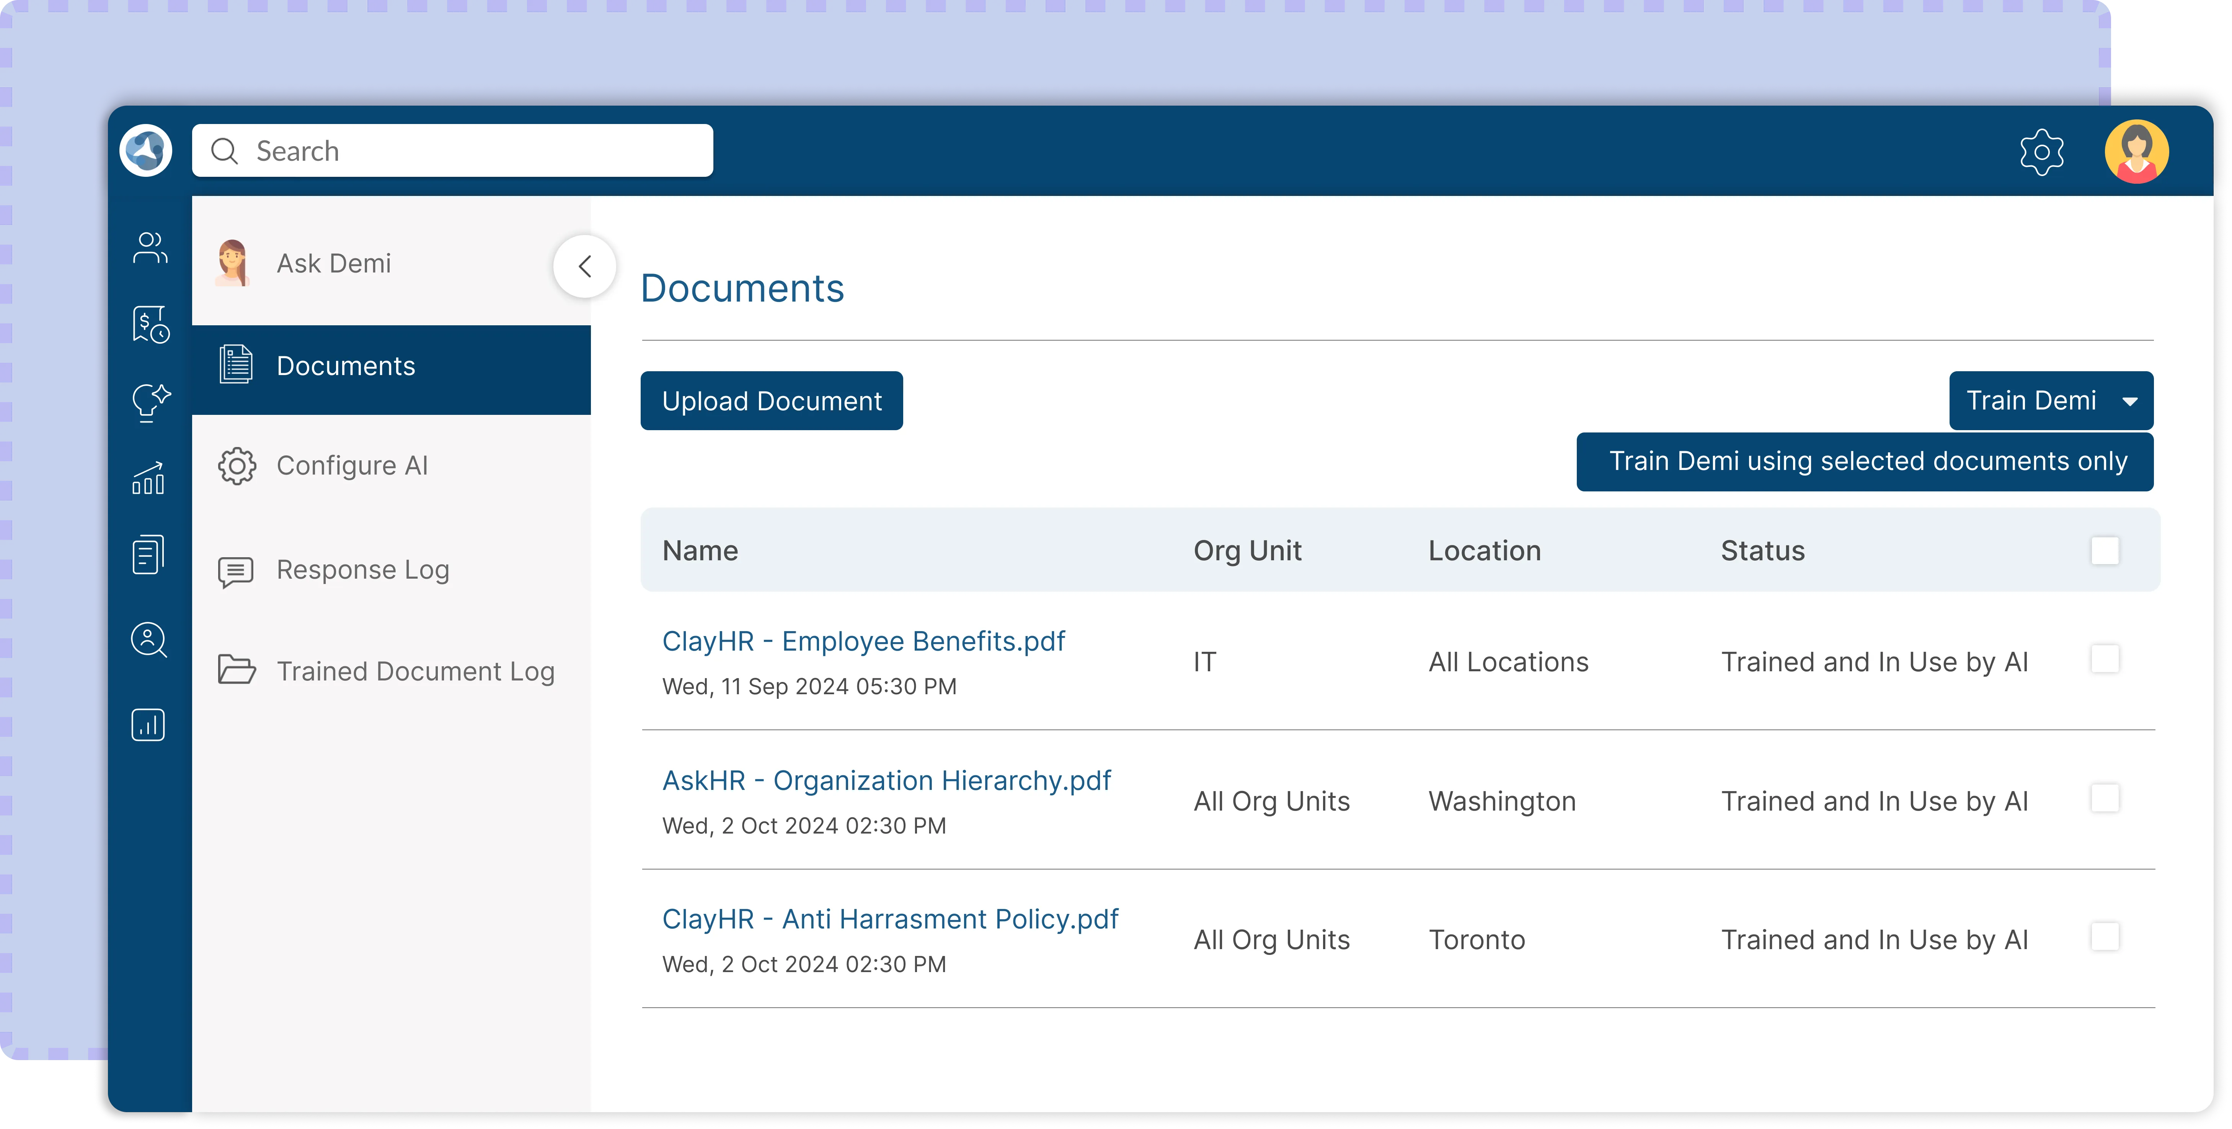Open the AI lightbulb sparkle sidebar icon
The image size is (2232, 1129).
150,402
